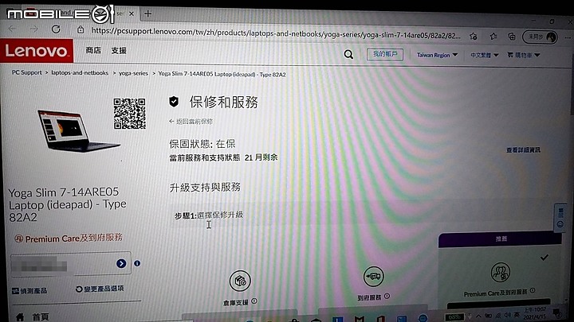
Task: Click the 保固狀態: 在保 text
Action: tap(202, 144)
